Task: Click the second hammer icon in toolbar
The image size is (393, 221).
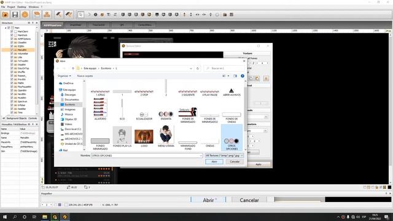Action: click(68, 15)
